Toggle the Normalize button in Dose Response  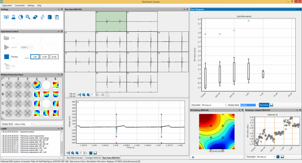coord(264,105)
